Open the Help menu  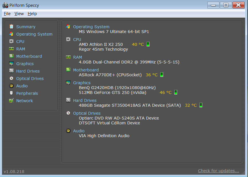click(32, 14)
